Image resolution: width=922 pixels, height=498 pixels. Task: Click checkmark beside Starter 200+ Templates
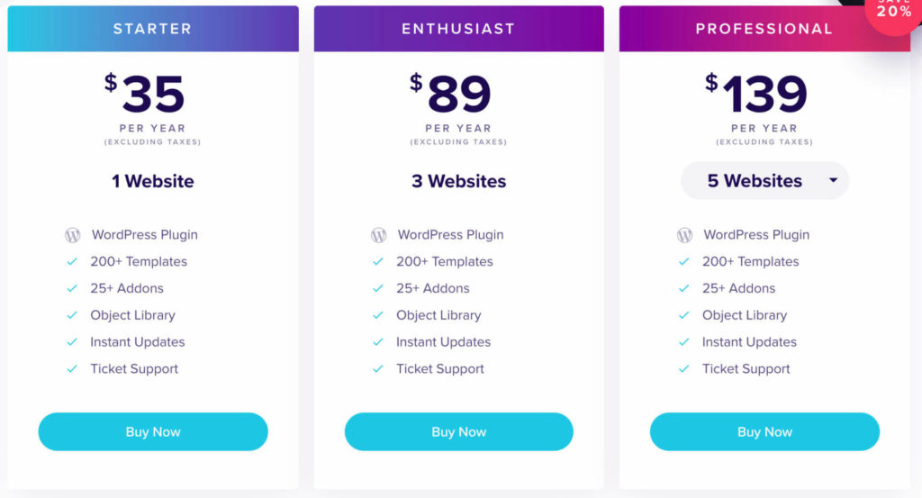(x=72, y=262)
